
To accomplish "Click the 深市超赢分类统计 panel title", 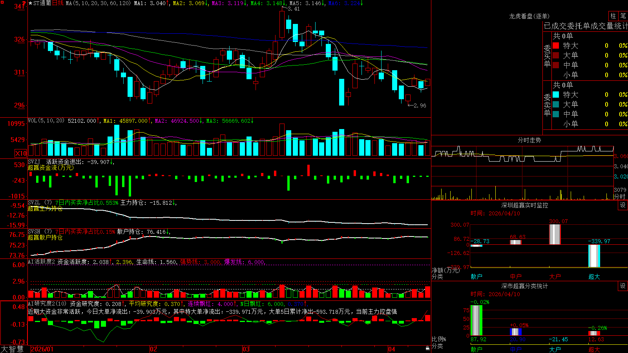I will tap(525, 286).
